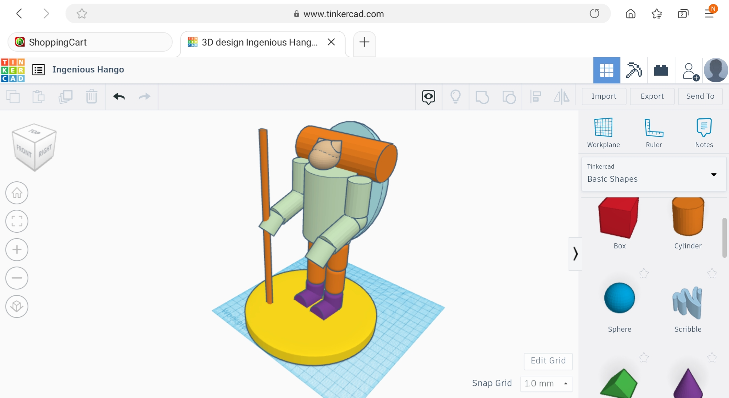Toggle perspective/orthographic view cube icon
The image size is (729, 398).
pyautogui.click(x=17, y=306)
